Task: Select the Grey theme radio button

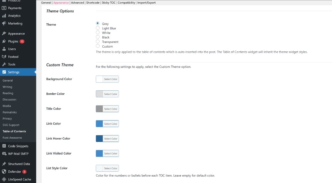Action: 98,23
